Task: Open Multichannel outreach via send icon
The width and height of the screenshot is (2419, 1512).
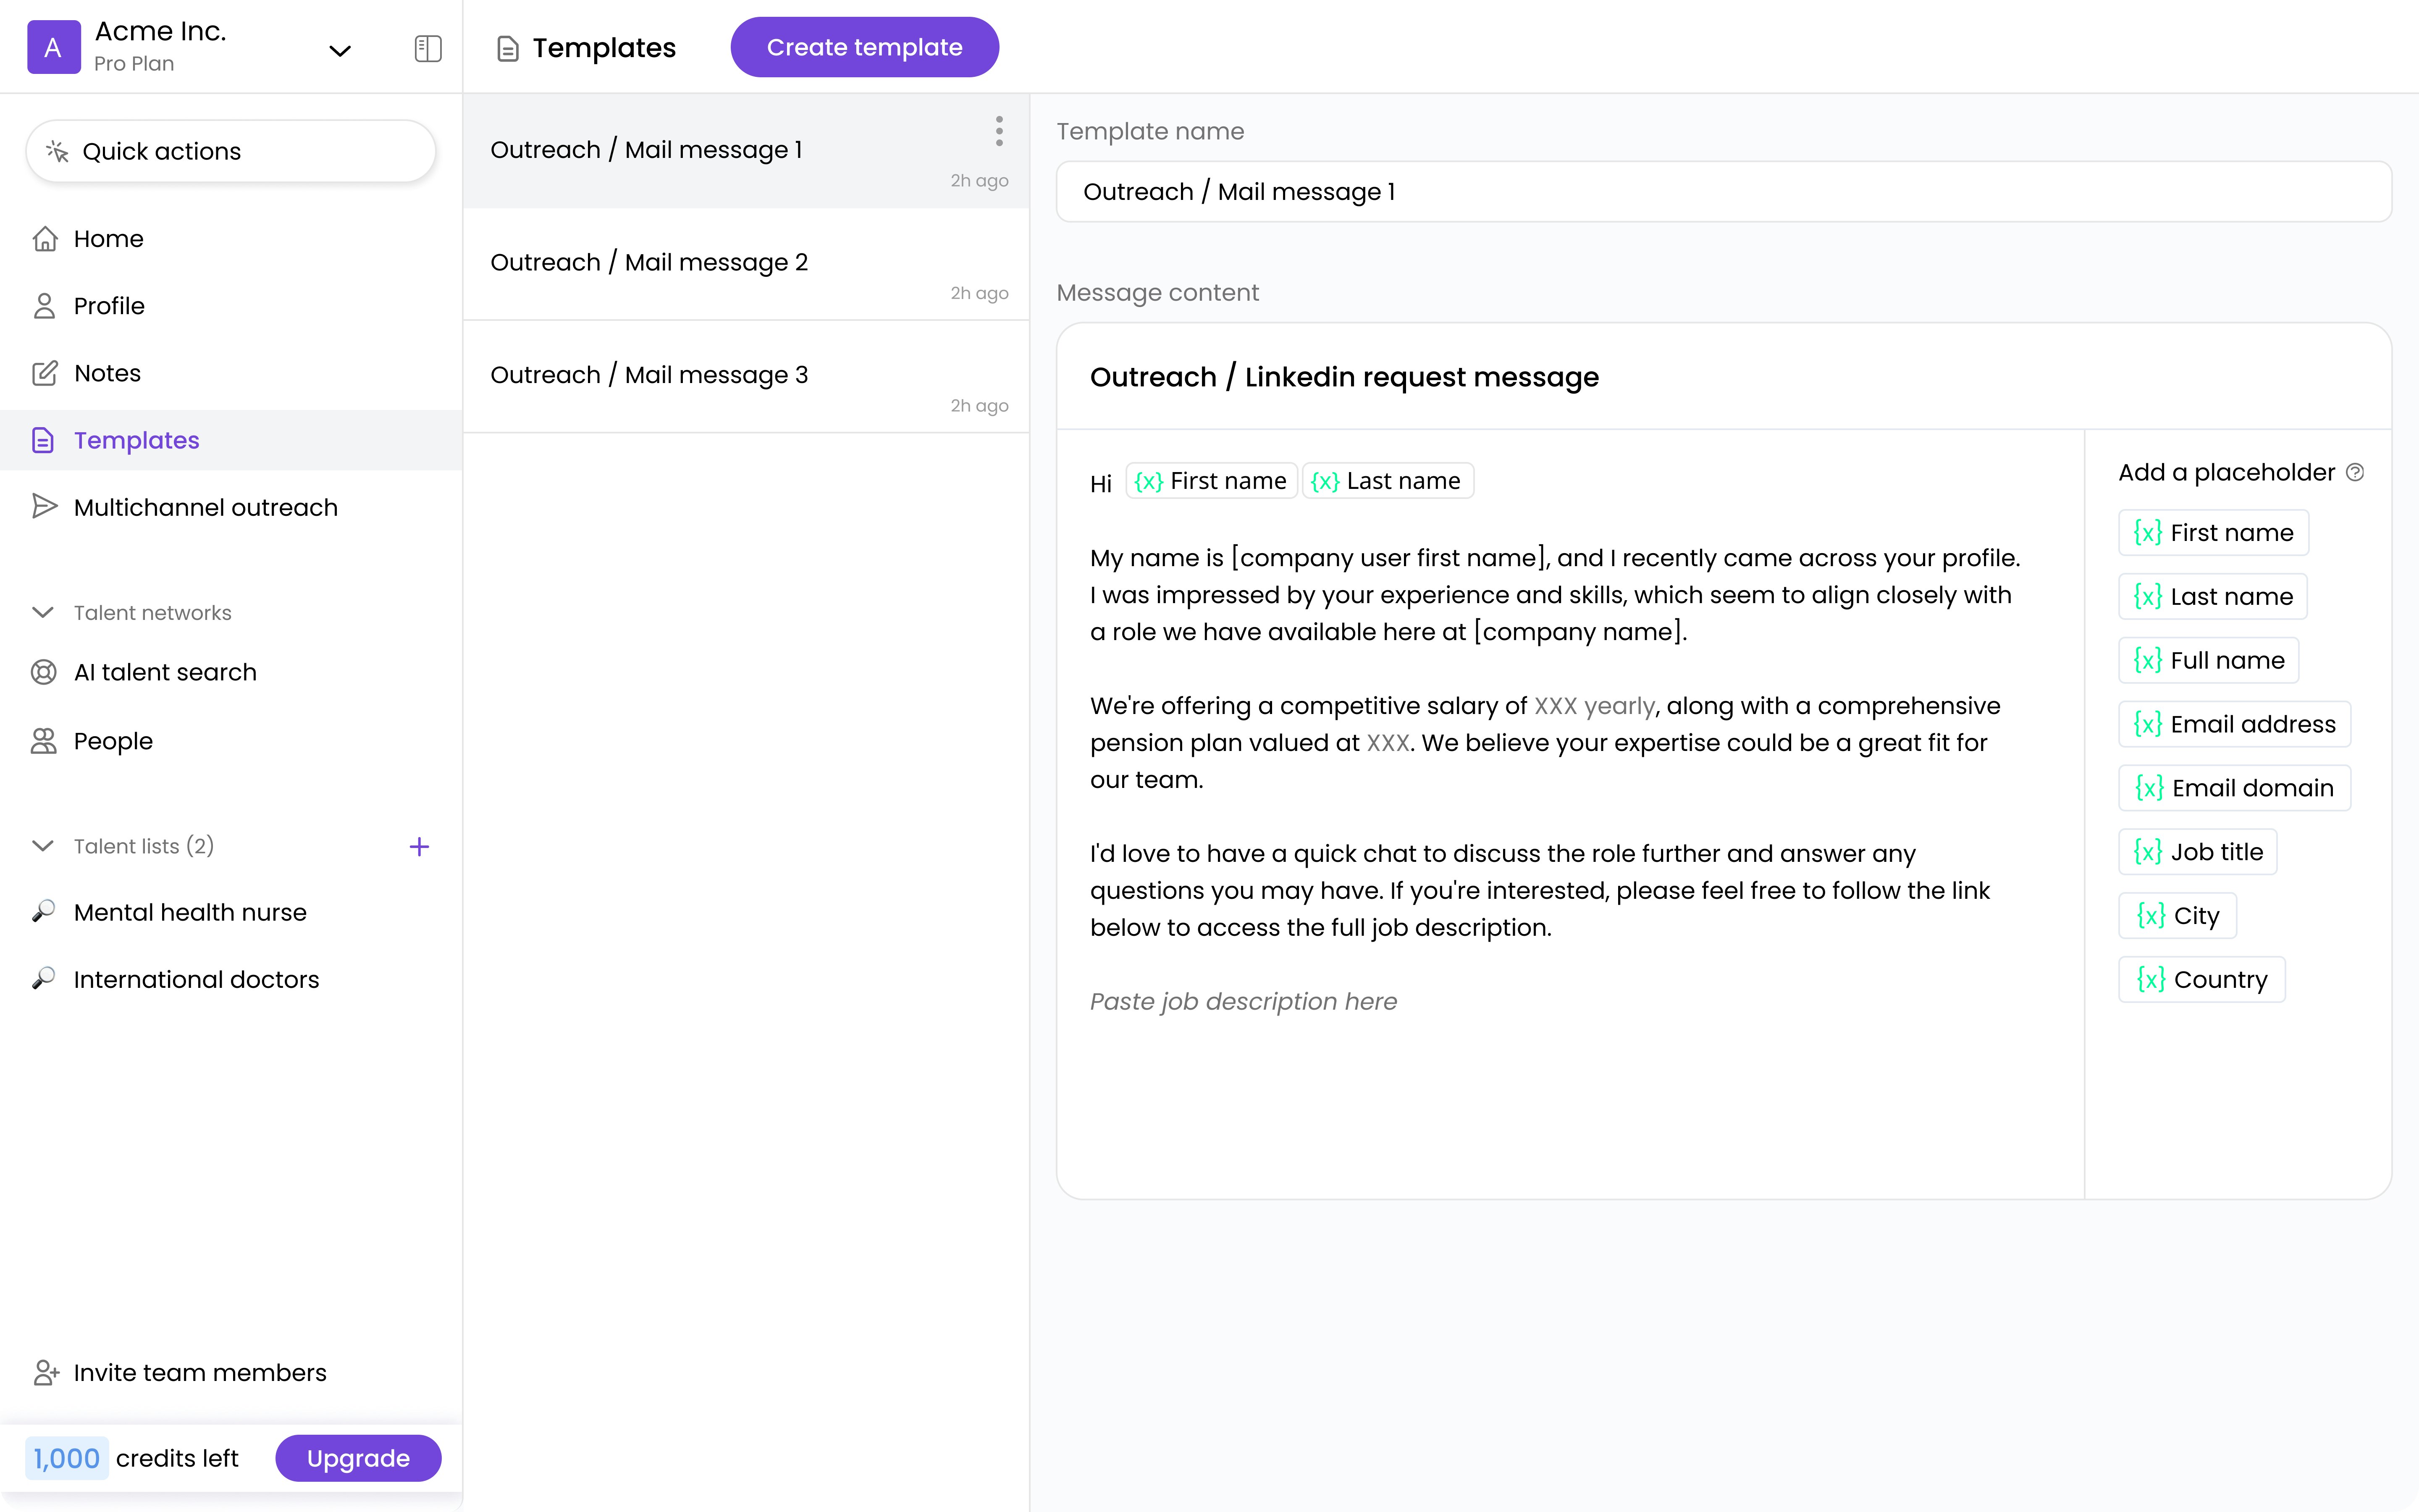Action: [44, 507]
